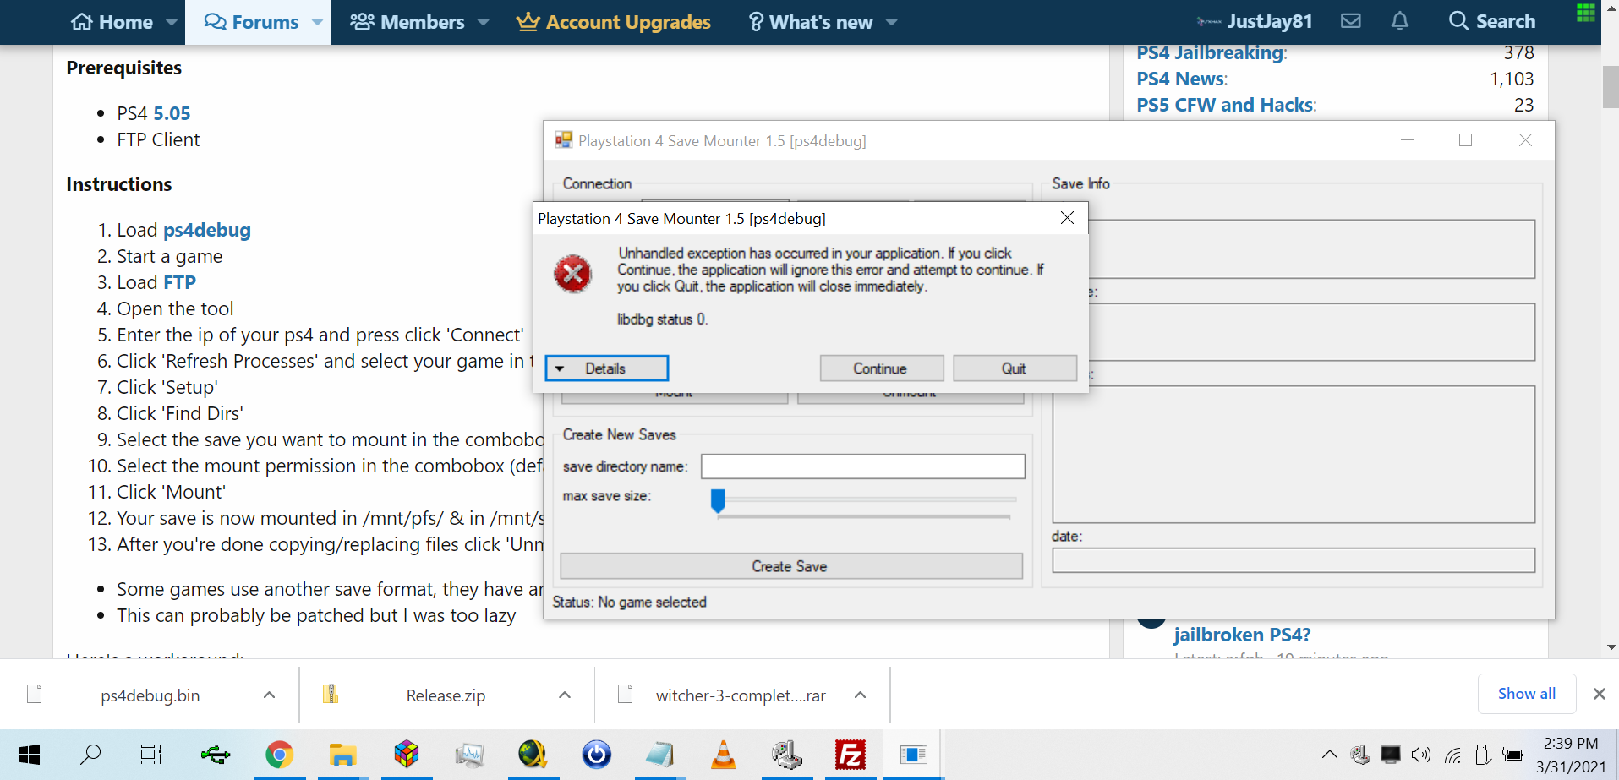Open the What's new menu
Image resolution: width=1619 pixels, height=780 pixels.
click(812, 22)
